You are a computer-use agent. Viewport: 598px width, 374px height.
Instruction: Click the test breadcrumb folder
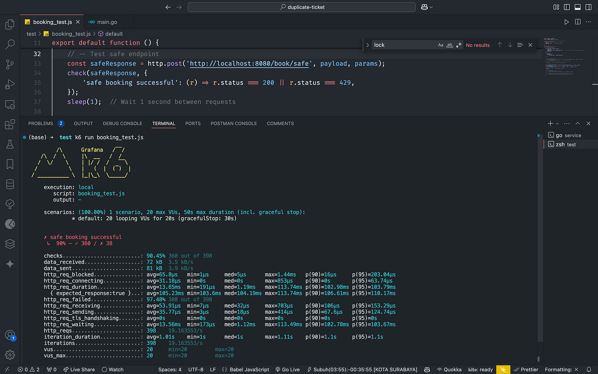31,34
